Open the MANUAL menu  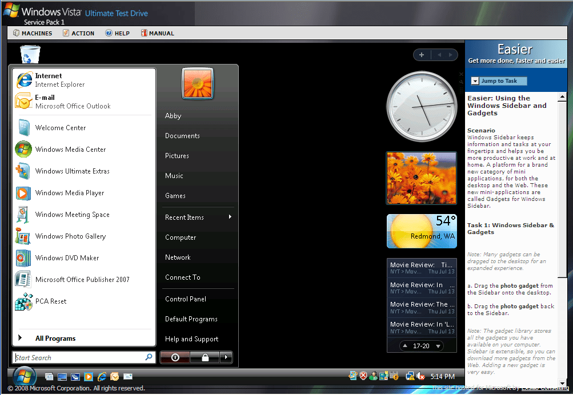158,33
